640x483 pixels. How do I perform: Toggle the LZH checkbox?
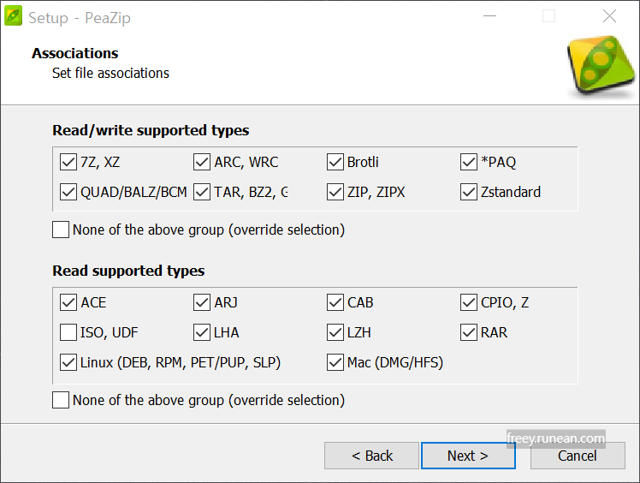point(335,332)
